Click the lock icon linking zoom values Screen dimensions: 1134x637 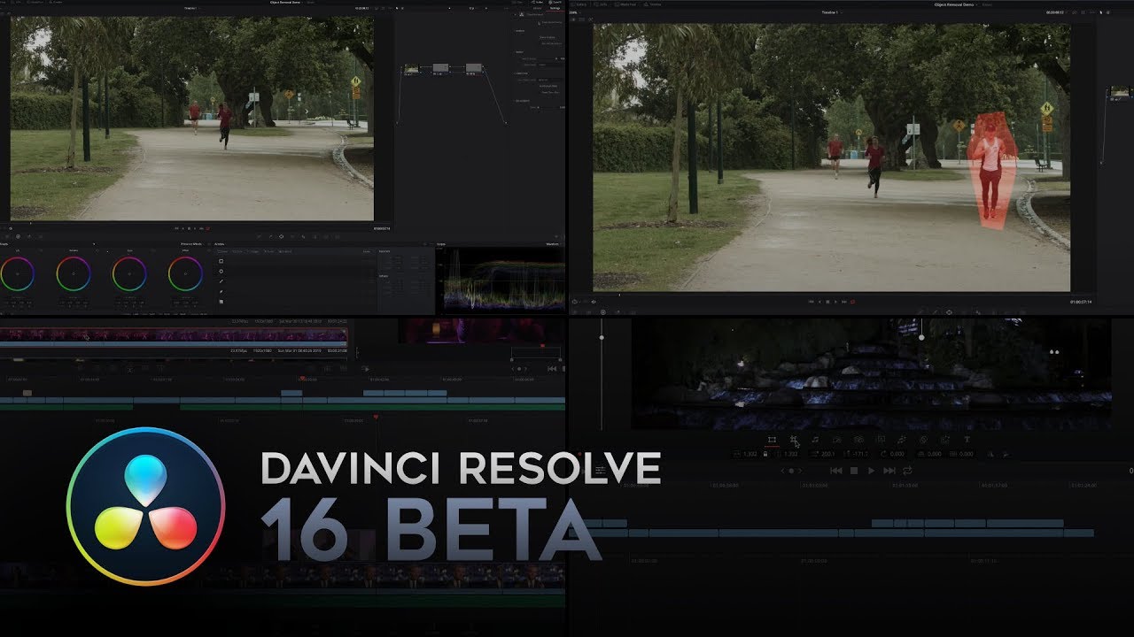[765, 454]
